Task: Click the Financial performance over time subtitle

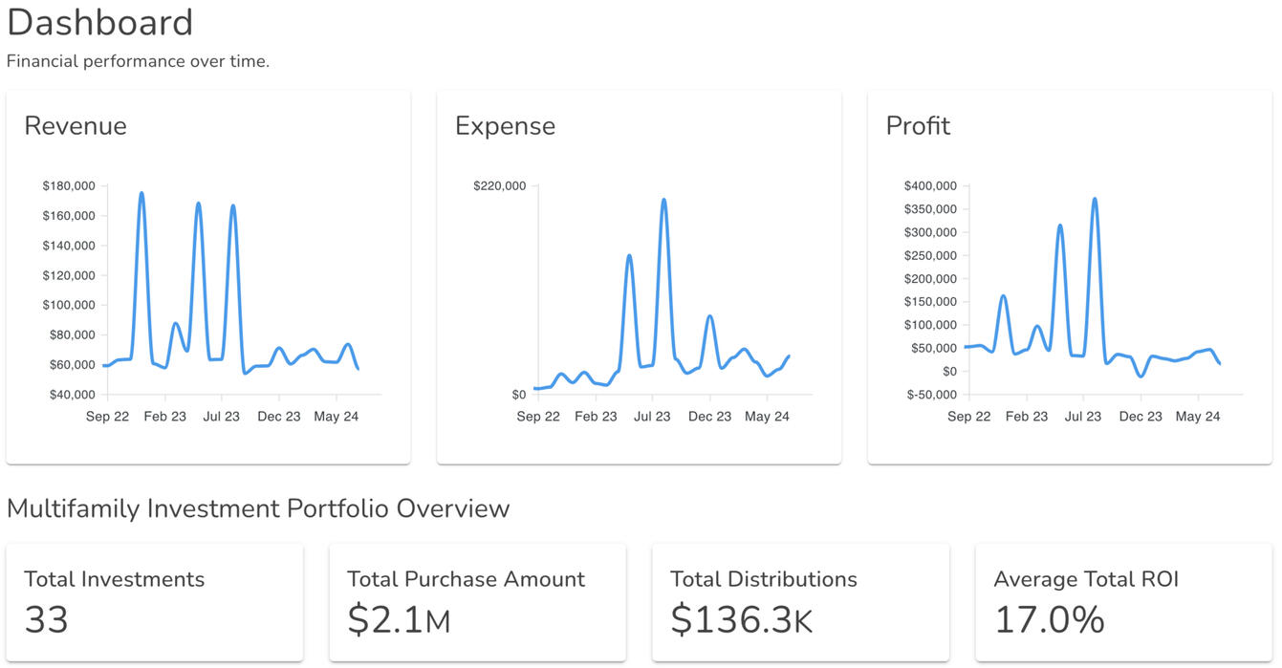Action: coord(138,61)
